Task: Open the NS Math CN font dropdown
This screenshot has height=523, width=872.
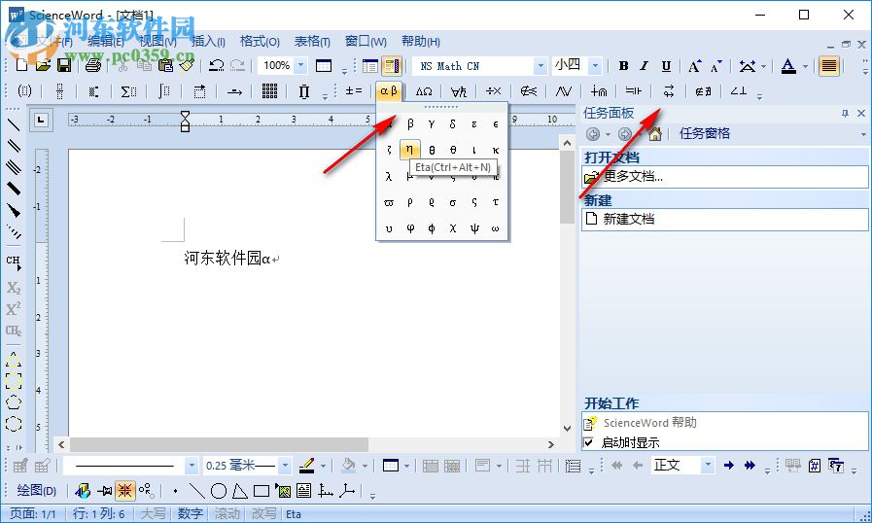Action: 541,66
